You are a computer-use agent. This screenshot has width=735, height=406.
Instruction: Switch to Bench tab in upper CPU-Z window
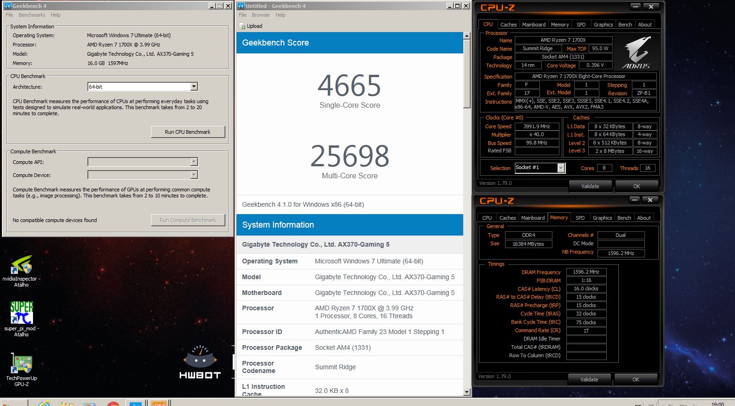point(625,25)
